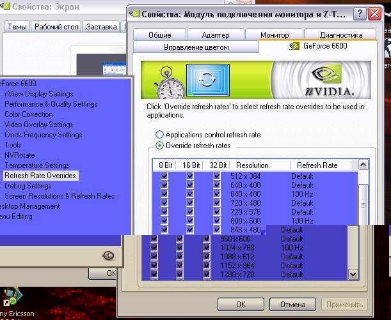Select the GeForce 6600 tab
391x320 pixels.
tap(318, 46)
